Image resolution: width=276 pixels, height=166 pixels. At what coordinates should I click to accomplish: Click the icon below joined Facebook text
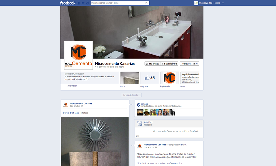pyautogui.click(x=137, y=136)
